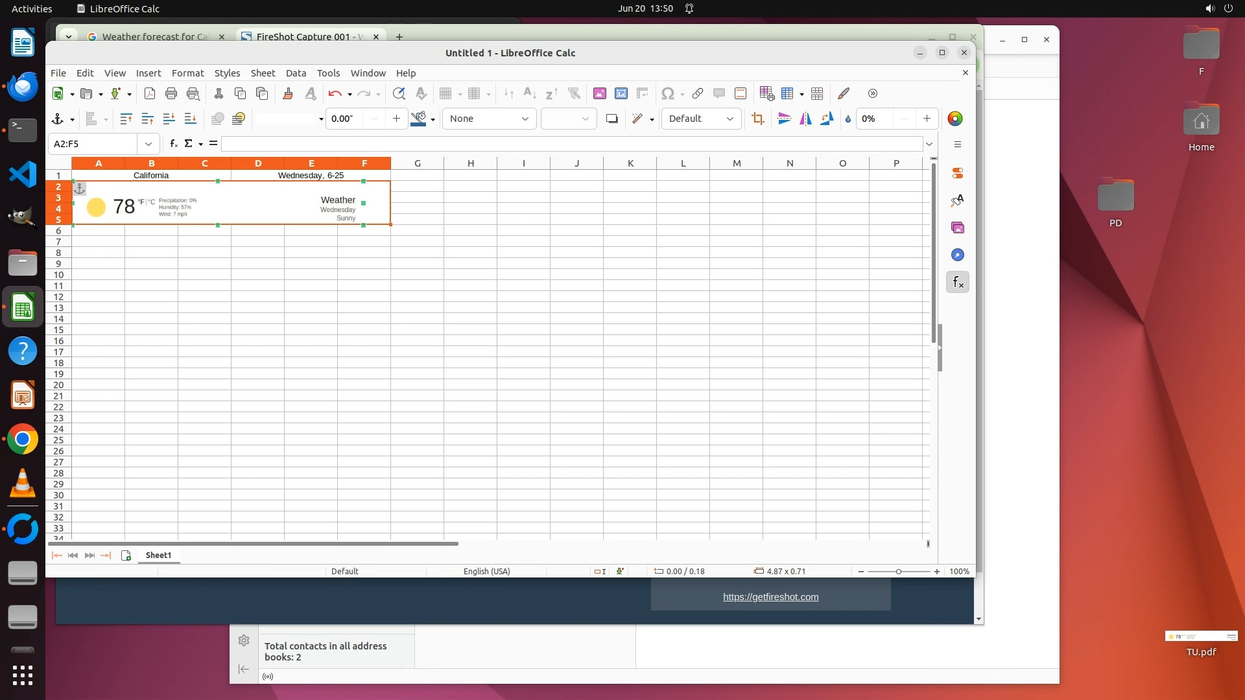Open image Color settings icon

[x=954, y=119]
